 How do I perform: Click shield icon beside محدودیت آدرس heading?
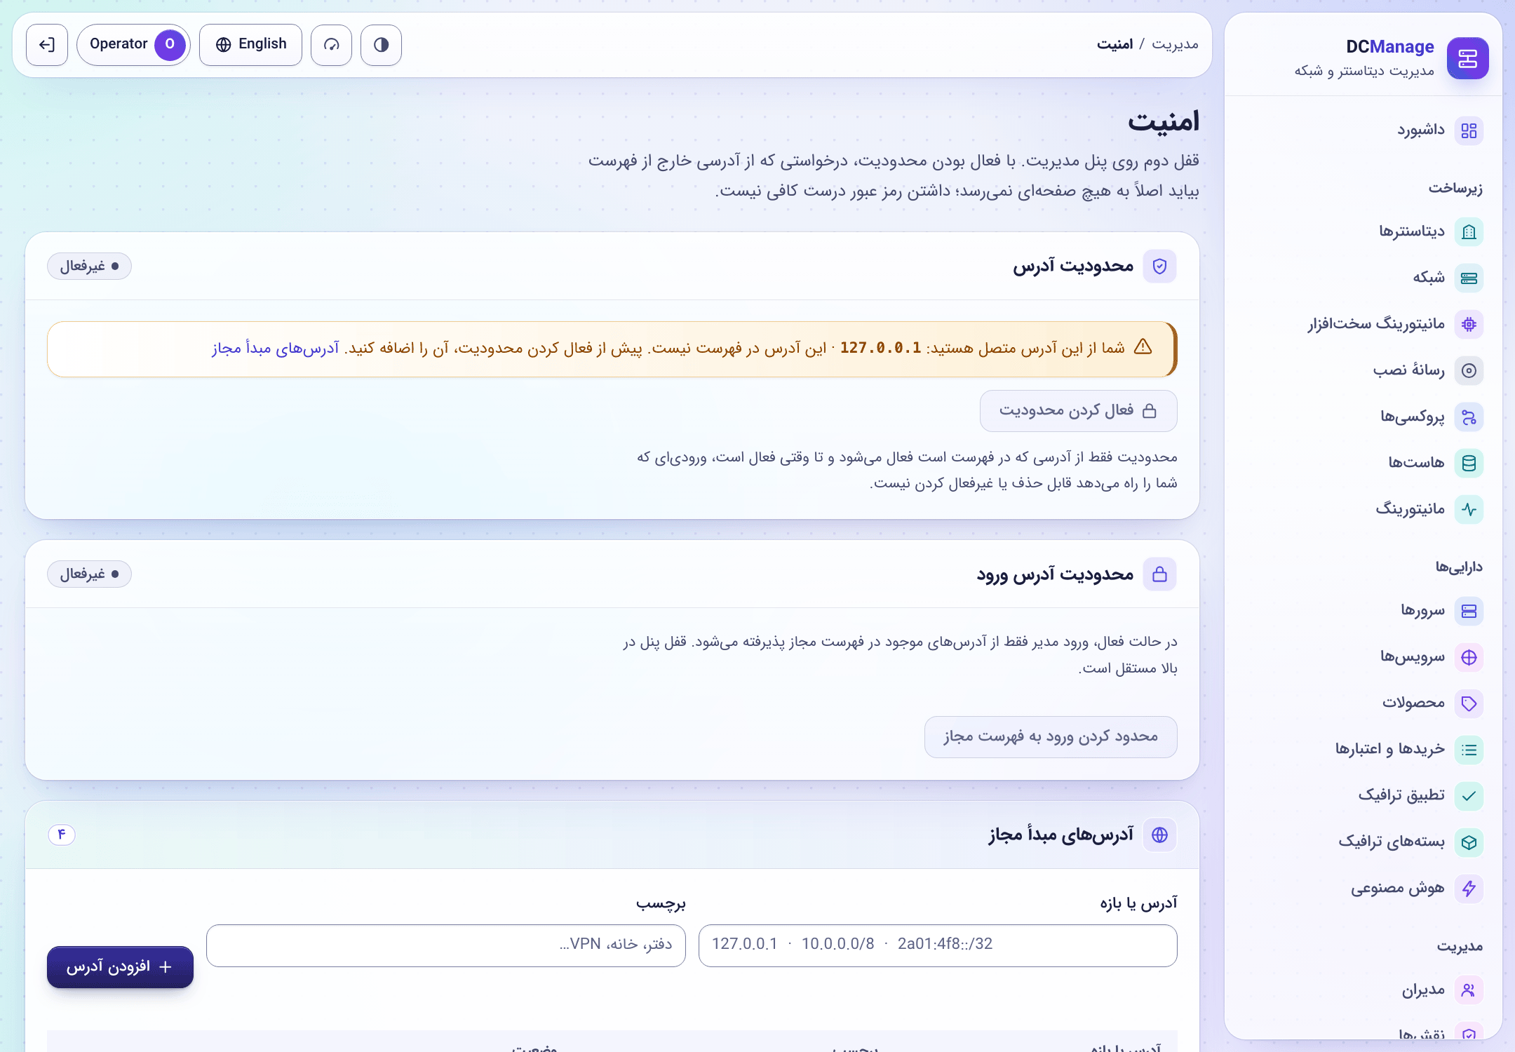click(x=1160, y=267)
